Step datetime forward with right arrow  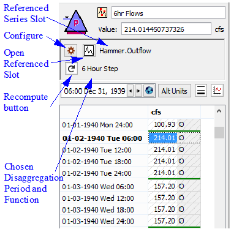(x=138, y=91)
